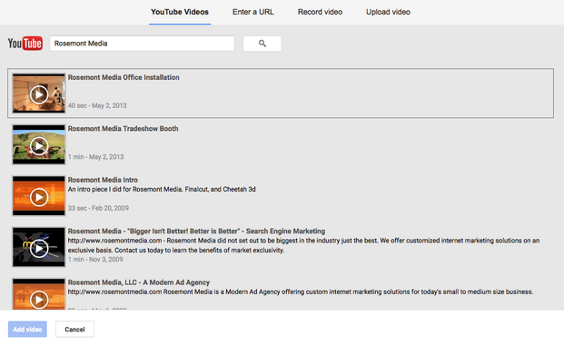Focus the YouTube search field
This screenshot has width=564, height=346.
pos(142,44)
